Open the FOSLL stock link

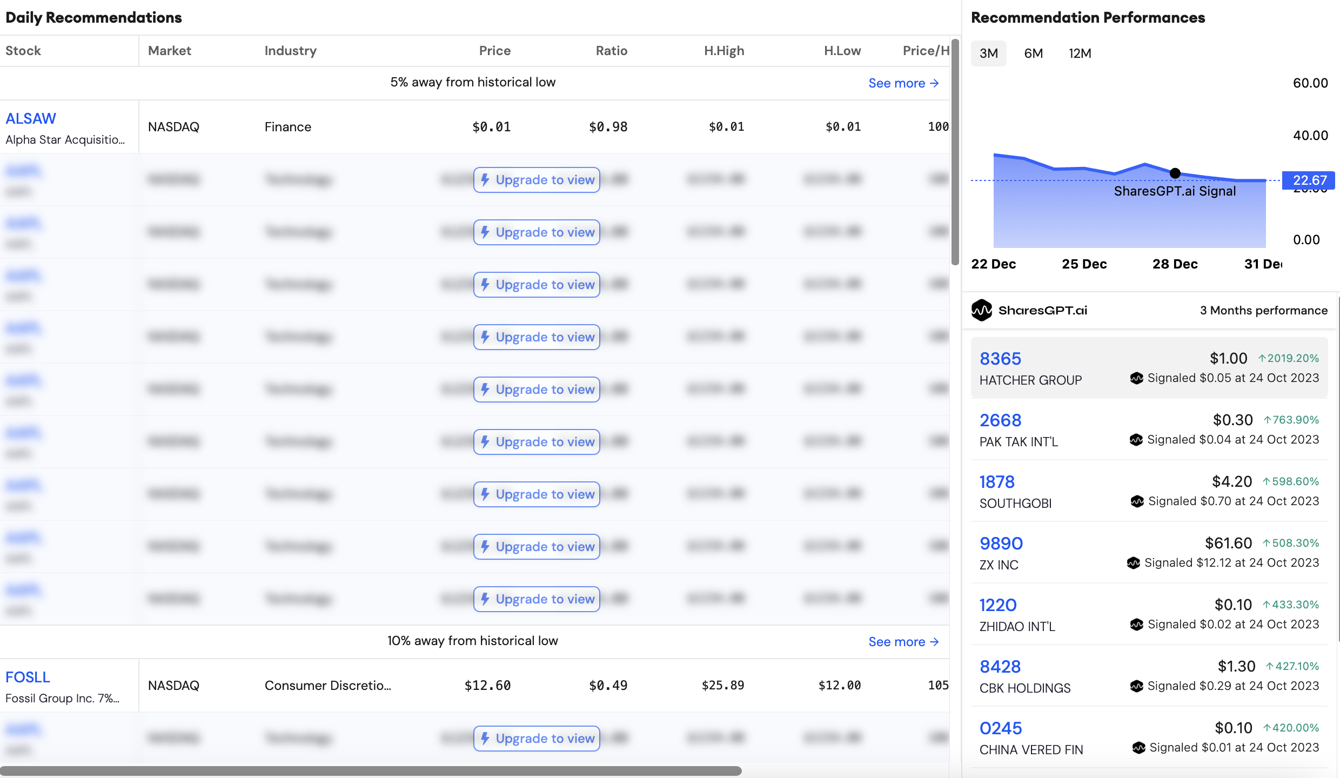point(28,677)
